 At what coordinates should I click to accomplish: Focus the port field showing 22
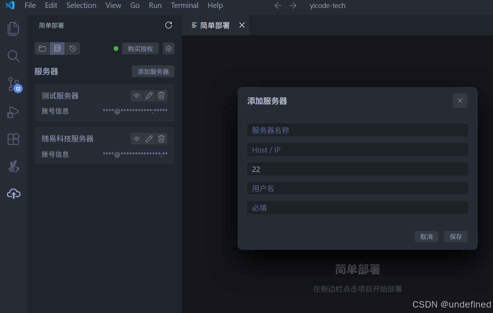(x=358, y=169)
